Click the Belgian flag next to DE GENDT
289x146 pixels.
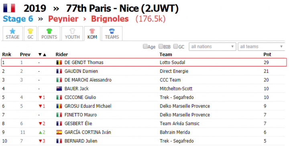click(59, 62)
